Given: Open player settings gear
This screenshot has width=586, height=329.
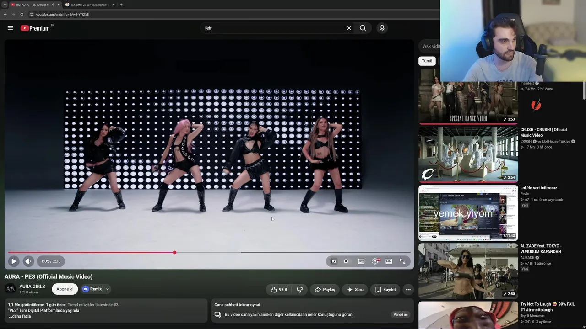Looking at the screenshot, I should point(375,261).
